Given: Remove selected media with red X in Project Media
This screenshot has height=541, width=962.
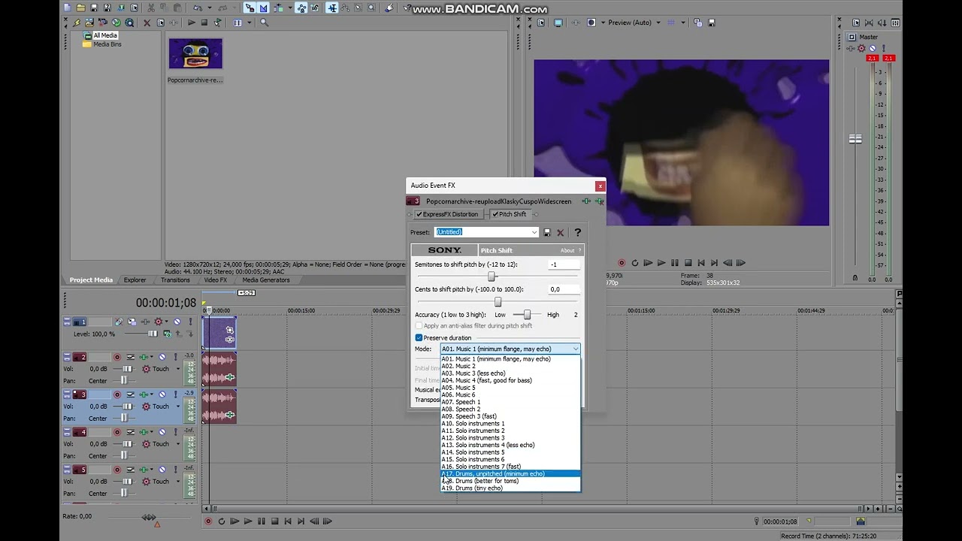Looking at the screenshot, I should (x=147, y=23).
